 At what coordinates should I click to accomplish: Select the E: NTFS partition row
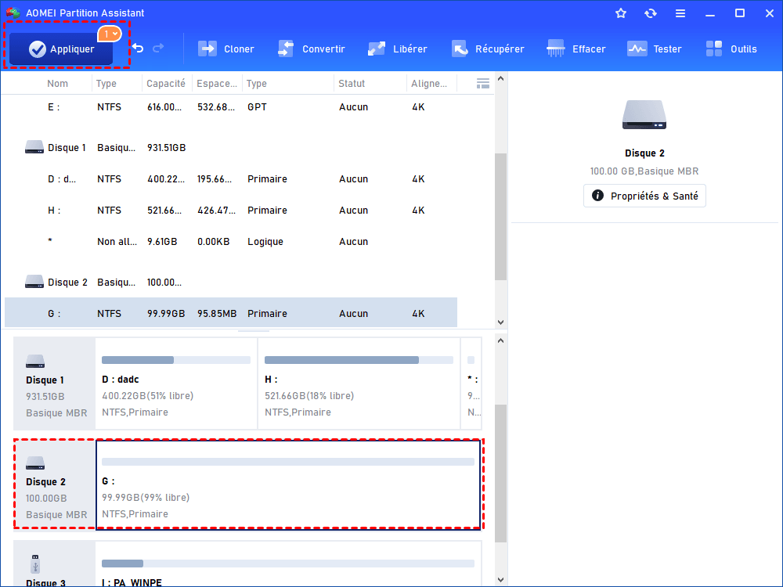pos(231,106)
